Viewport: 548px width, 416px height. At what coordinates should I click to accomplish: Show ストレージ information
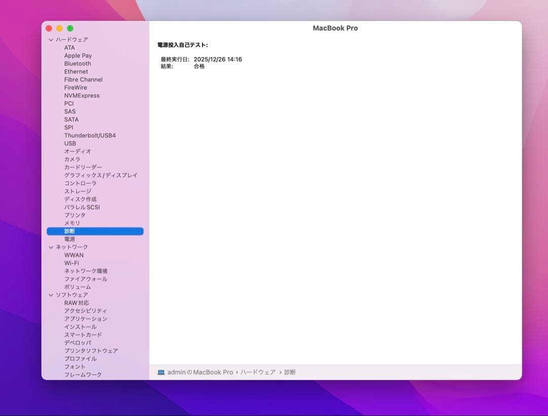pyautogui.click(x=78, y=191)
